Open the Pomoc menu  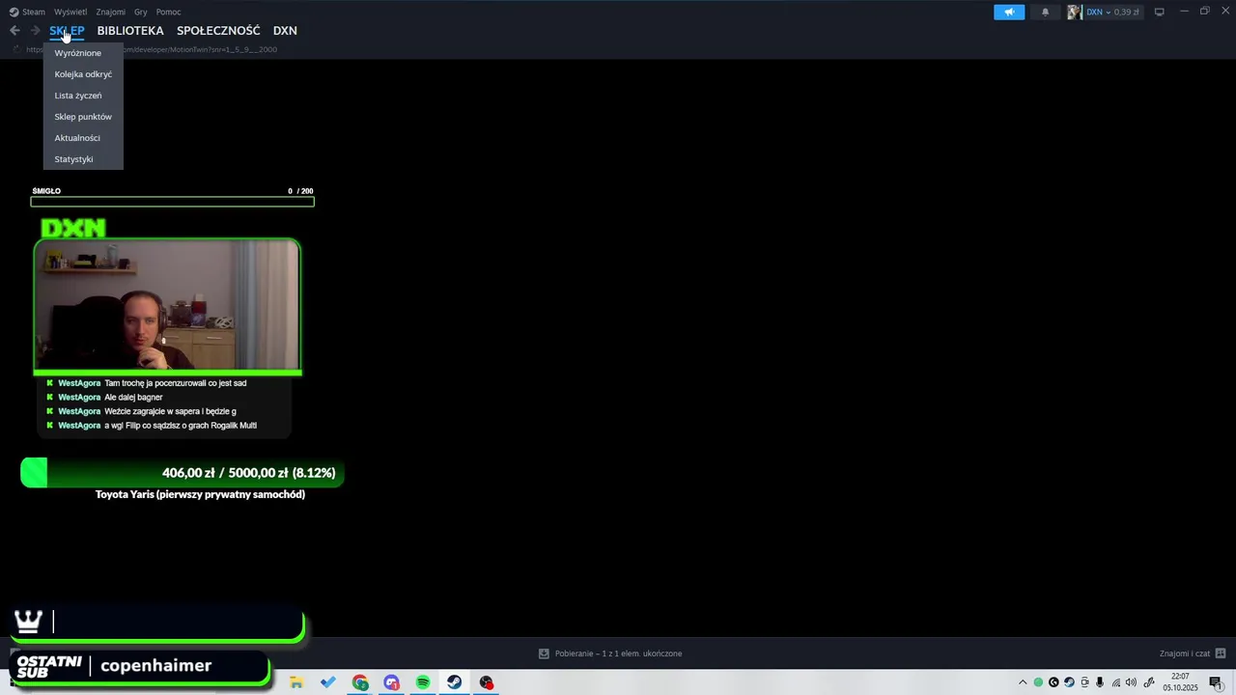168,12
